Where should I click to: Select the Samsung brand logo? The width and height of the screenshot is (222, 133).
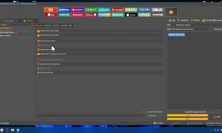point(64,10)
